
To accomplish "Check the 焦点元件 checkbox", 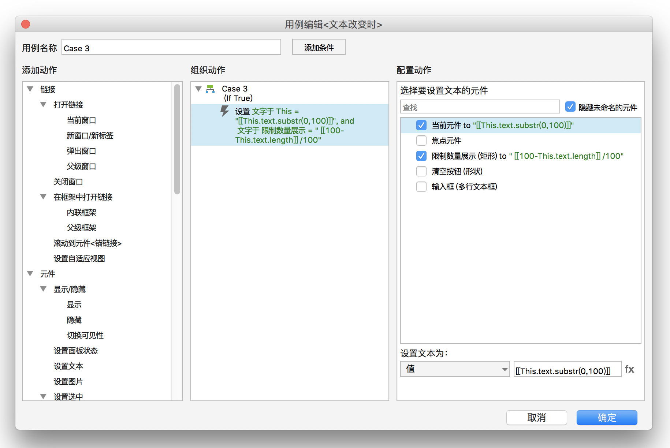I will [x=421, y=141].
